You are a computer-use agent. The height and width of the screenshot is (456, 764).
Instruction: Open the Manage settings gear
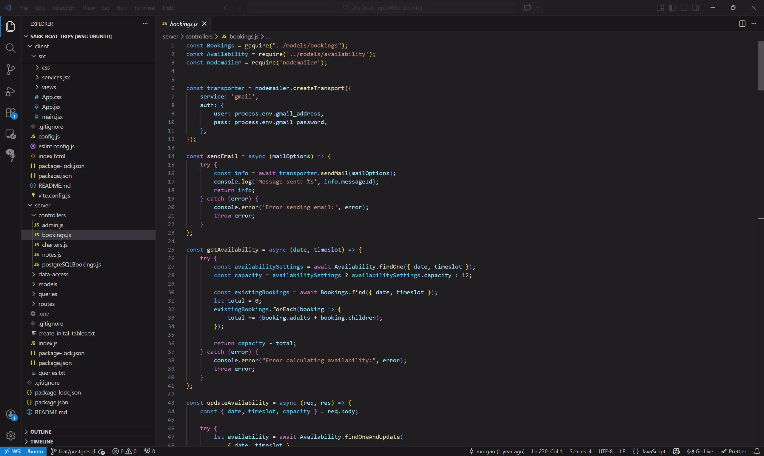click(11, 435)
